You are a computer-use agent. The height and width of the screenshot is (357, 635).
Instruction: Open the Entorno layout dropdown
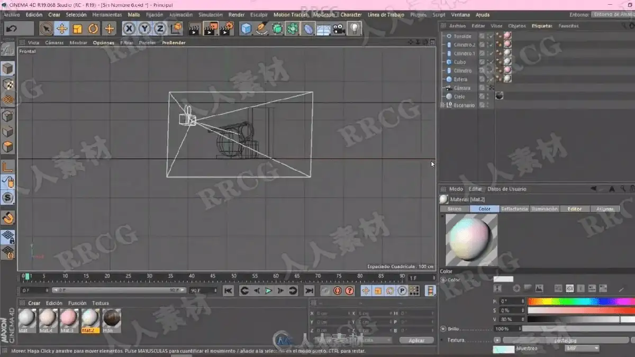[x=613, y=15]
